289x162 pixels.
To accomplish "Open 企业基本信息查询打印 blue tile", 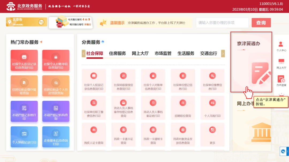I will 56,137.
